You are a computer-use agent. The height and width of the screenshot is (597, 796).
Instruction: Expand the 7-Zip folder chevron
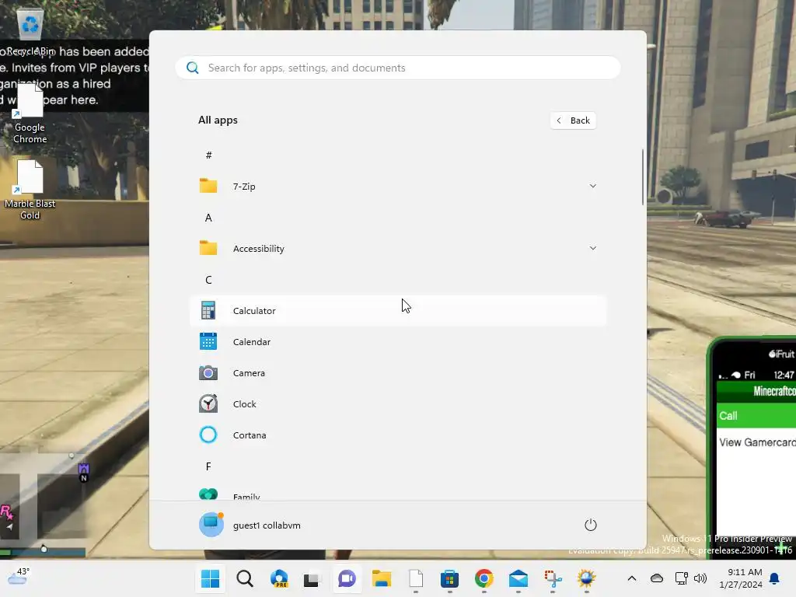coord(592,186)
